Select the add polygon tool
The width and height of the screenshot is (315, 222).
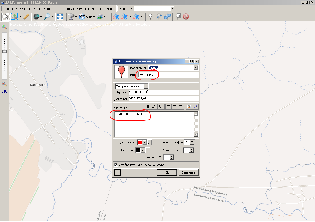[x=167, y=17]
